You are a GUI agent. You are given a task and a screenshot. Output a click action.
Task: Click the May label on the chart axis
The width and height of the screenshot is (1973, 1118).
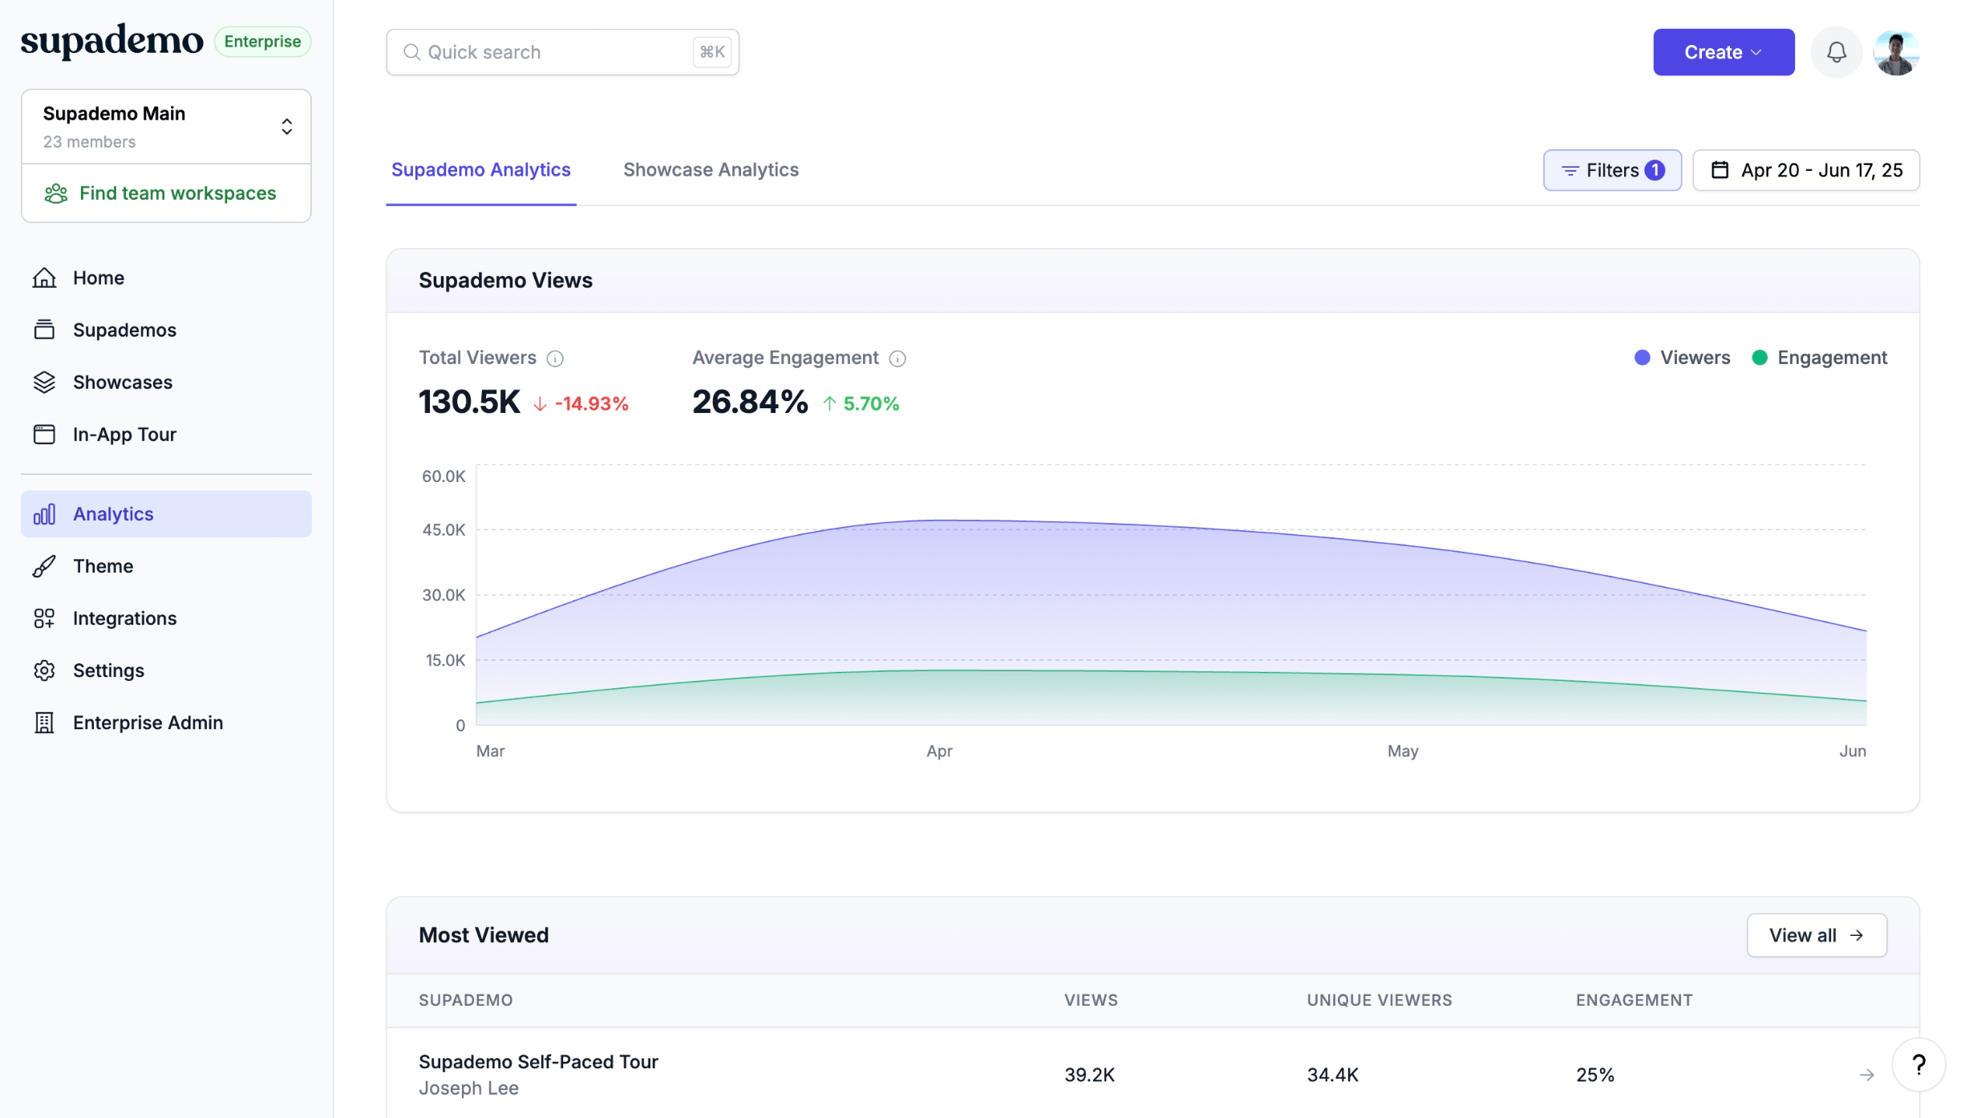[x=1403, y=751]
